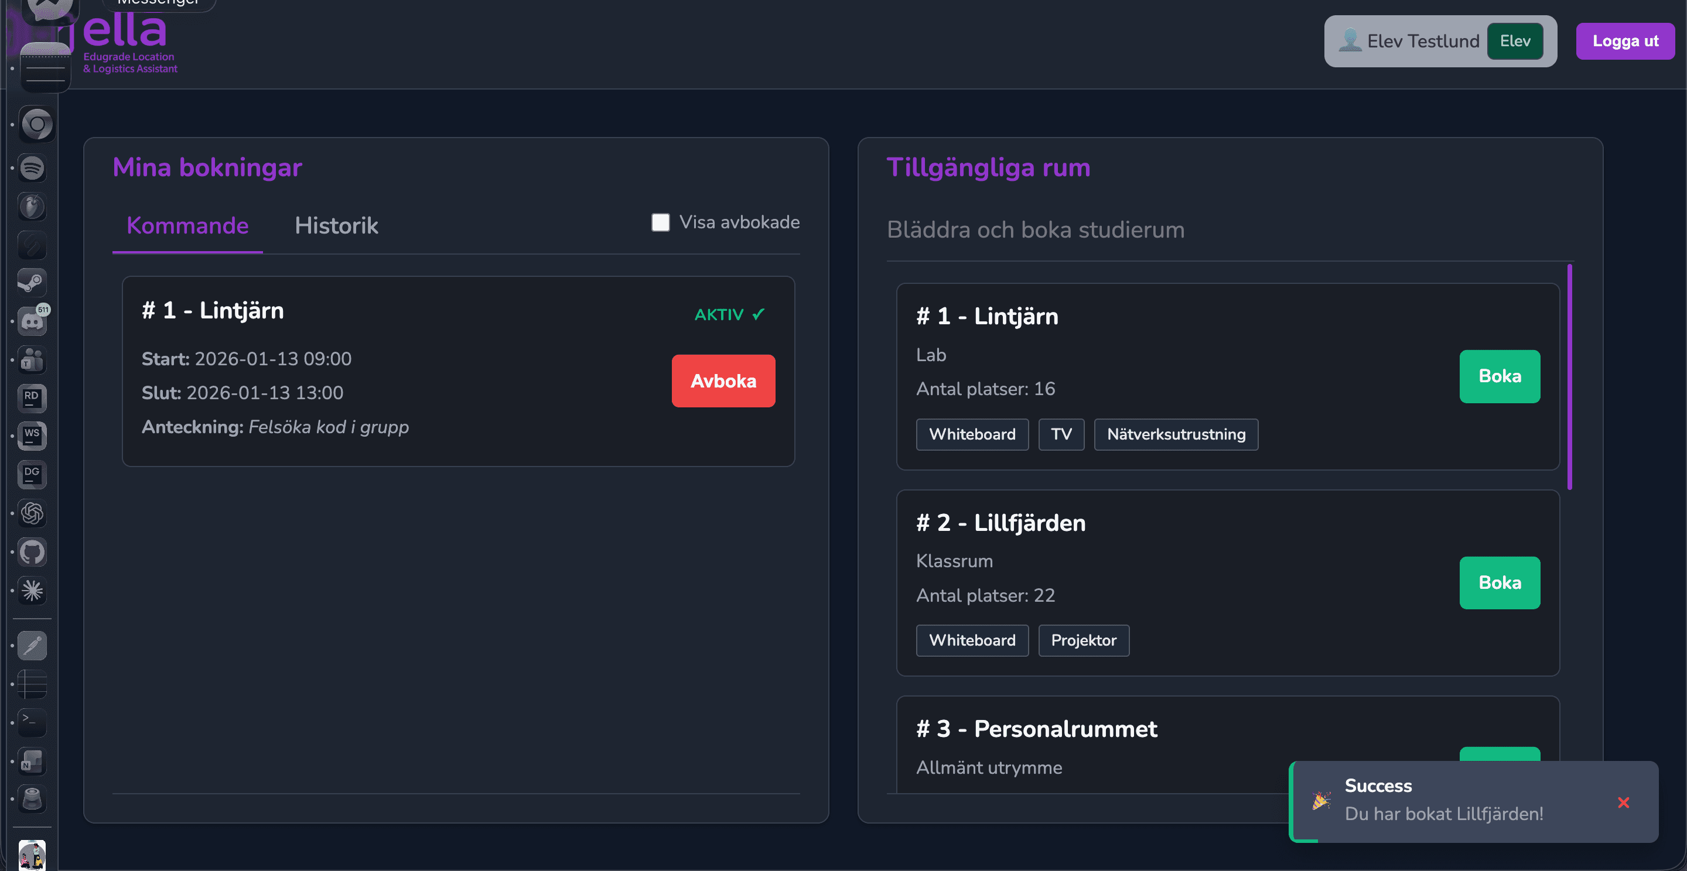Open Discord with 511 badge
The width and height of the screenshot is (1687, 871).
32,321
